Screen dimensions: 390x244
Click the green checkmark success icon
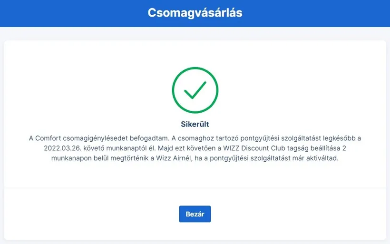[x=195, y=90]
